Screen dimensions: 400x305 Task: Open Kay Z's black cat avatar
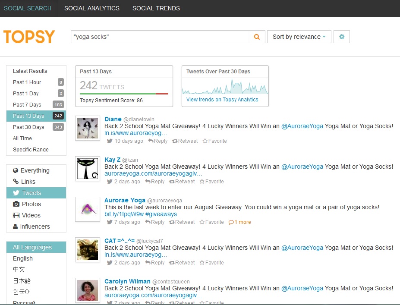coord(88,169)
